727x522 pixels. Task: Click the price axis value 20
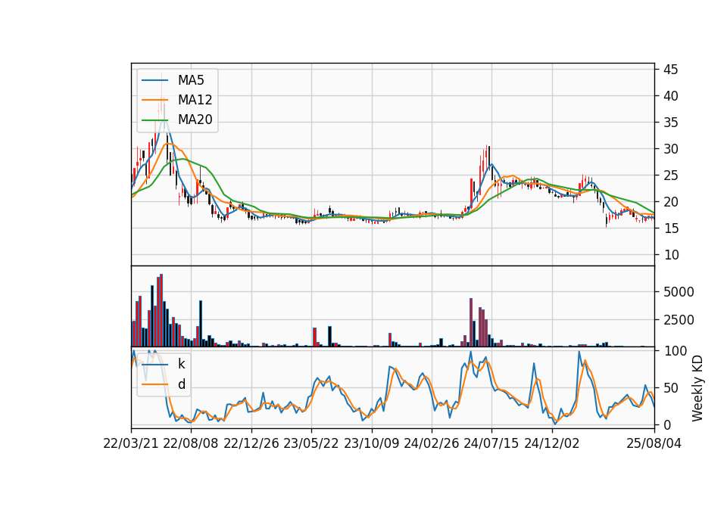click(x=671, y=201)
